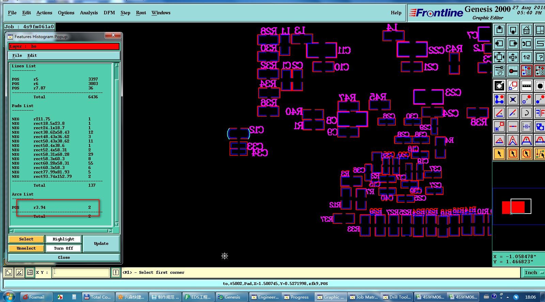Click the pan up arrow icon
The image size is (545, 302).
(x=499, y=30)
